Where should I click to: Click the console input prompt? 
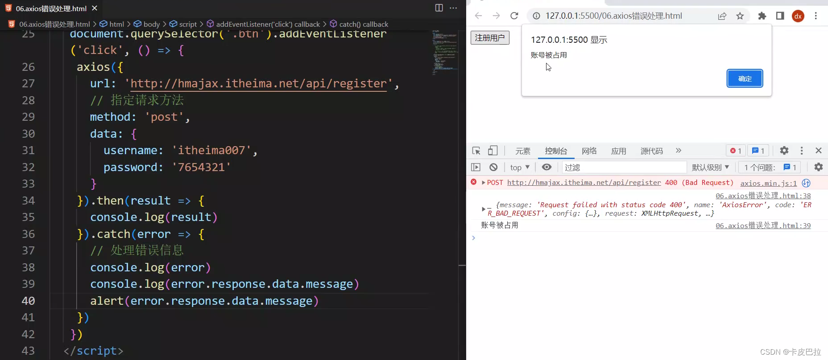pos(647,238)
